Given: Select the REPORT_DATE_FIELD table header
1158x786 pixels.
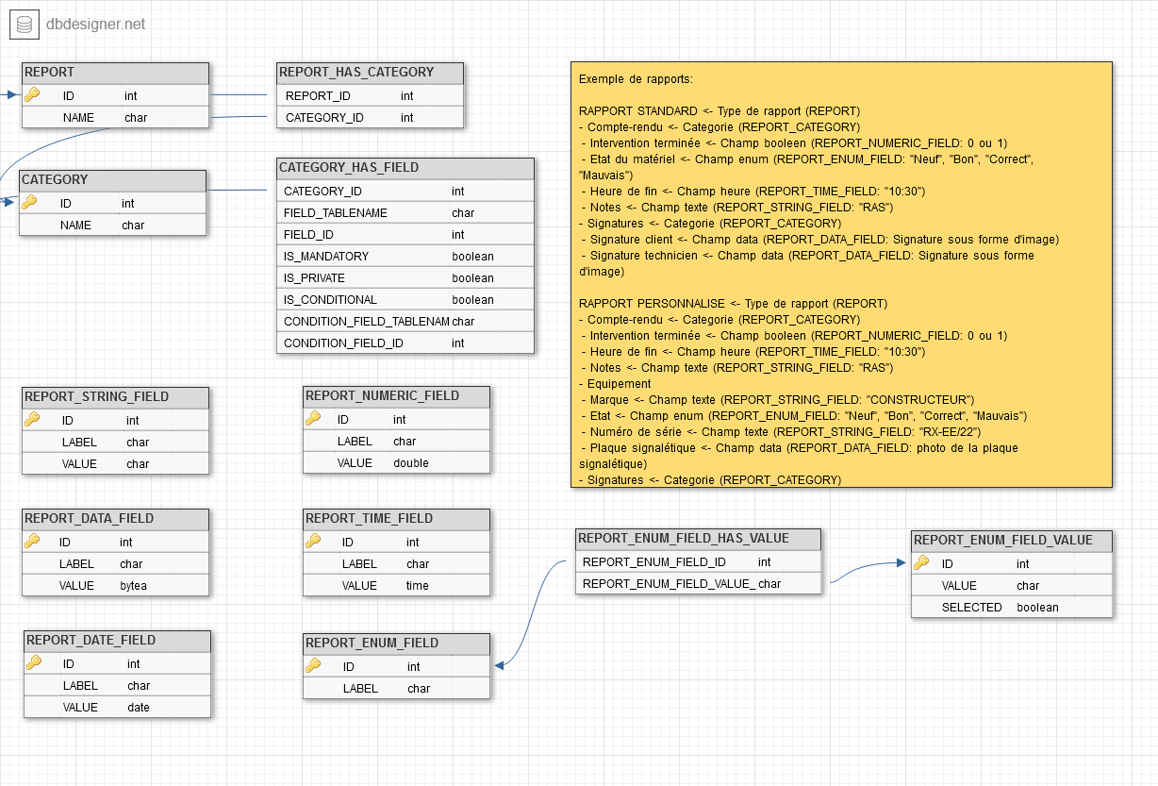Looking at the screenshot, I should tap(118, 641).
